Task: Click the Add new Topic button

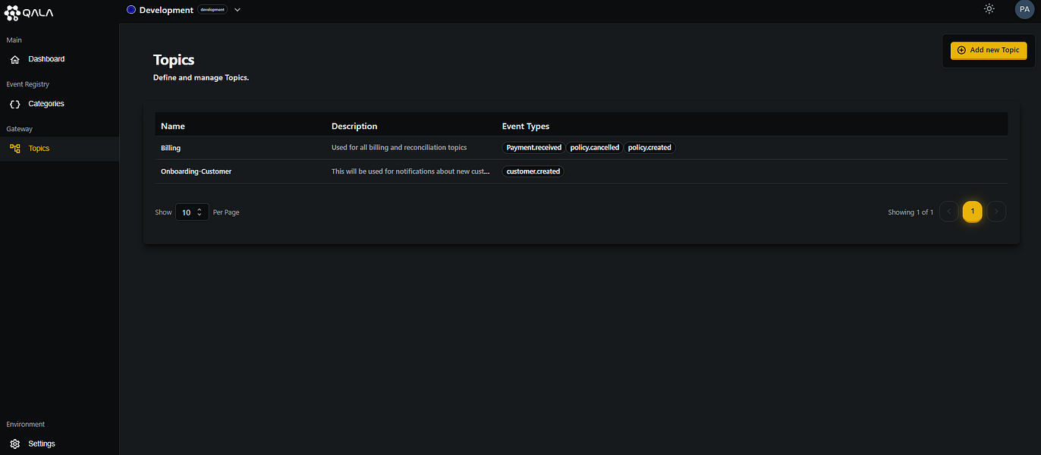Action: click(988, 50)
